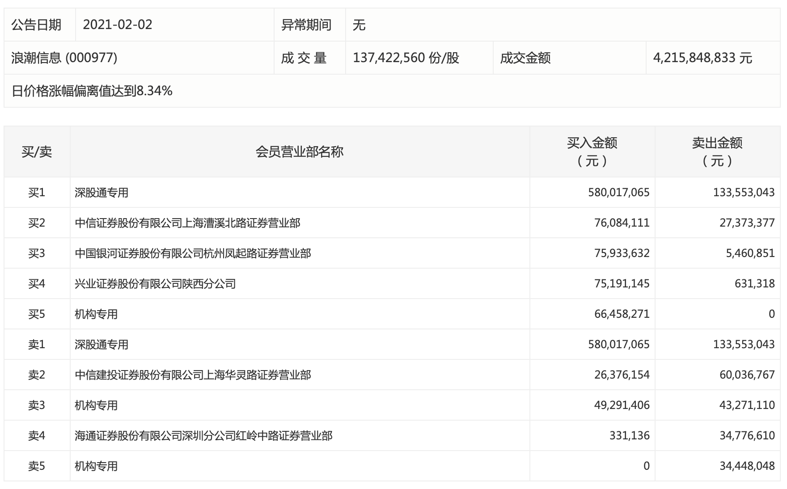Click turnover value 4,215,848,833 元

pos(702,58)
